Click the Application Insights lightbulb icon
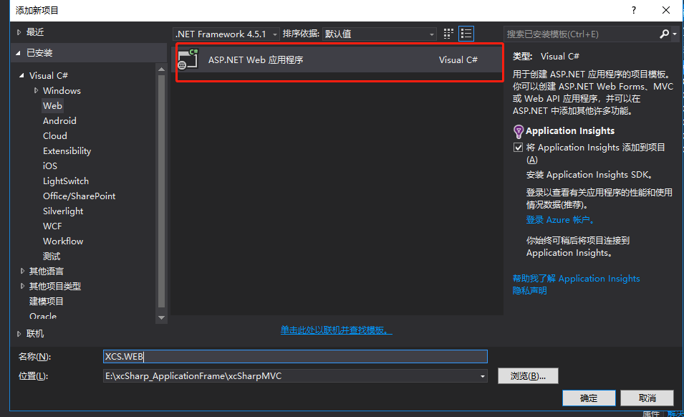This screenshot has height=417, width=684. 519,131
